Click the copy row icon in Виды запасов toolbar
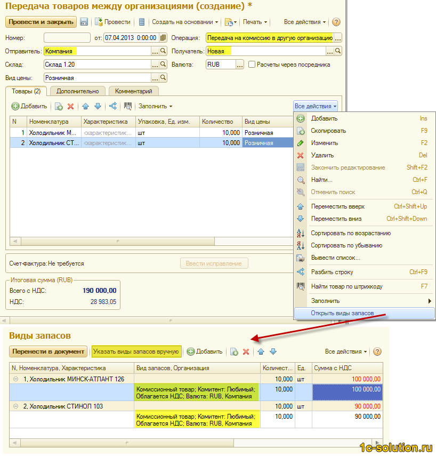Viewport: 436px width, 456px height. click(x=233, y=351)
